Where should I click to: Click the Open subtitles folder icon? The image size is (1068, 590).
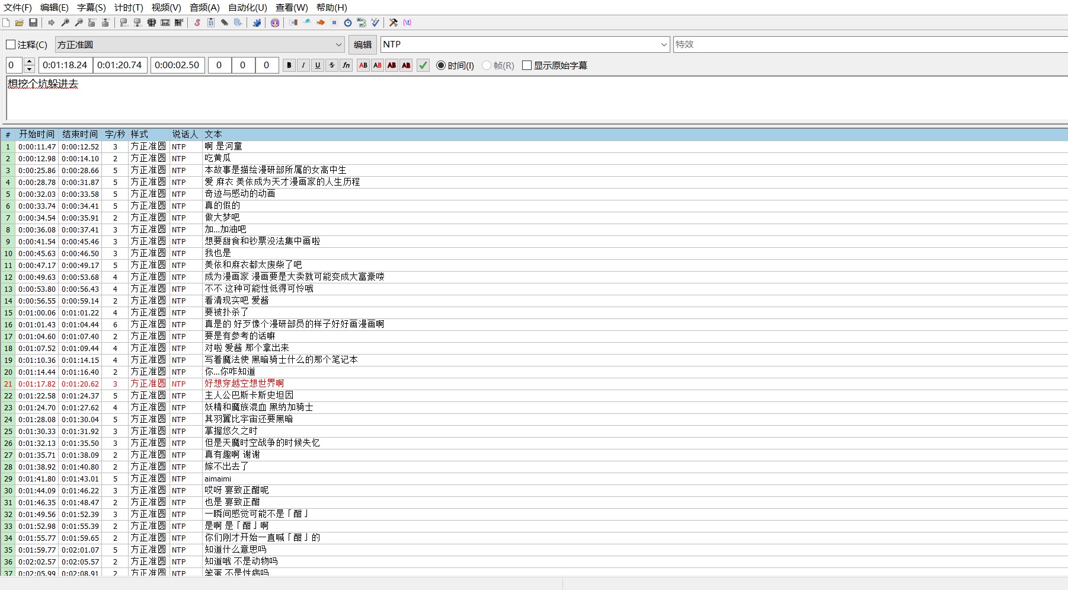(x=20, y=23)
